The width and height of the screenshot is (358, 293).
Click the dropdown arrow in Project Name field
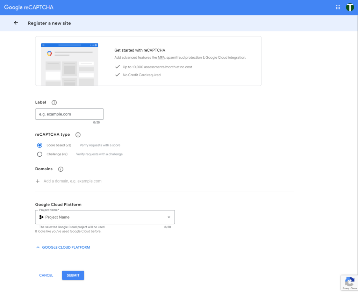169,217
